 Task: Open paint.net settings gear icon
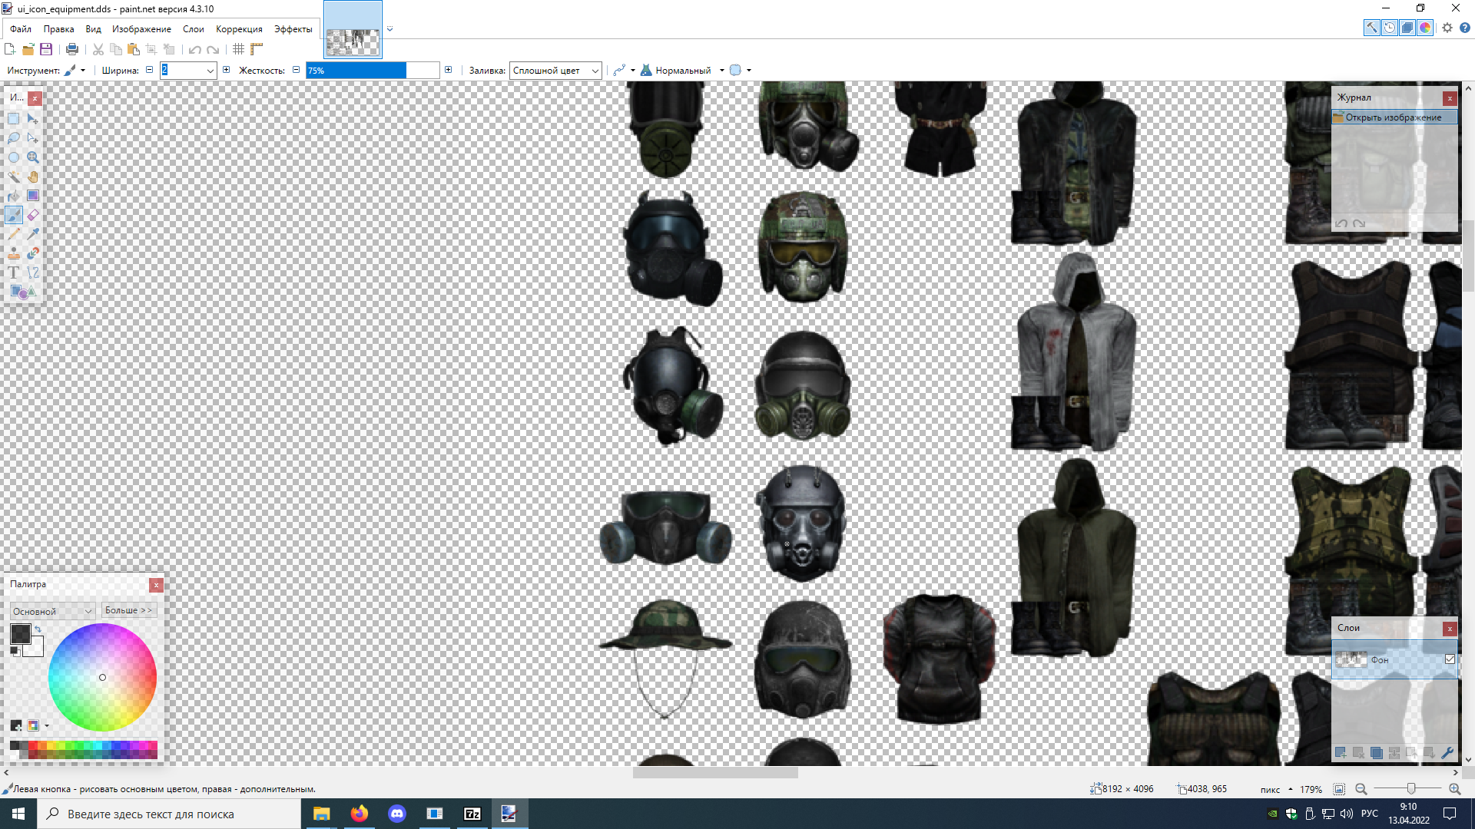click(1447, 28)
